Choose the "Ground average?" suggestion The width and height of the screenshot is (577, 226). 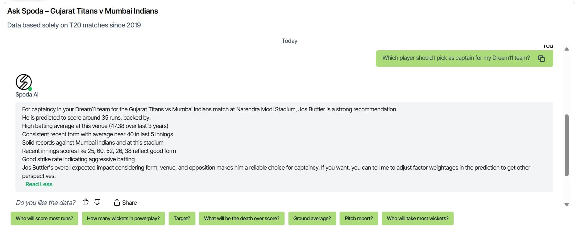pyautogui.click(x=312, y=218)
